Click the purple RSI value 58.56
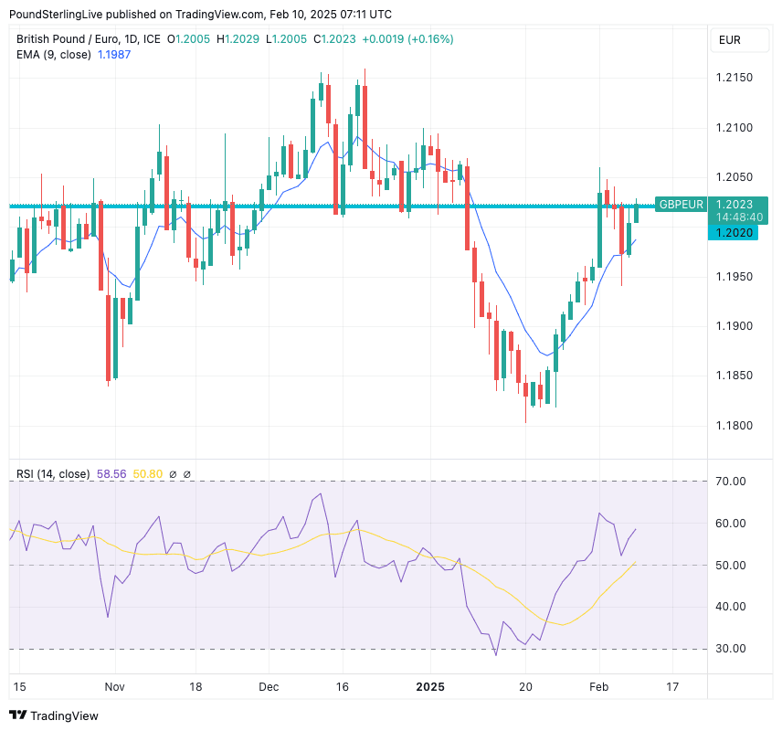782x731 pixels. 111,474
